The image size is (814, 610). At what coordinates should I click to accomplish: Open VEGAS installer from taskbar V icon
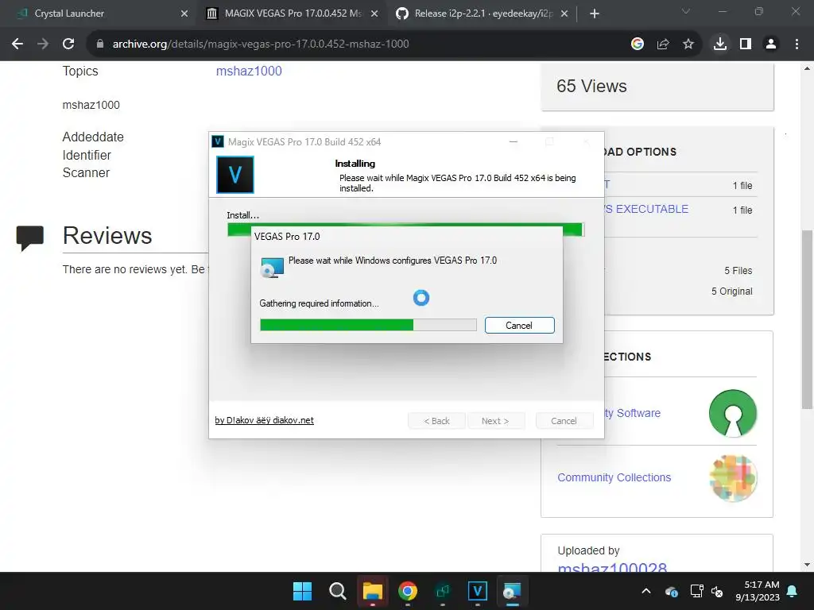coord(478,591)
